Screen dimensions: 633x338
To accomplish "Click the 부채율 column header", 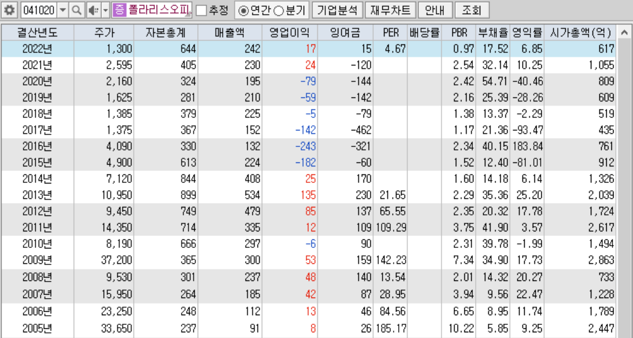I will tap(493, 32).
